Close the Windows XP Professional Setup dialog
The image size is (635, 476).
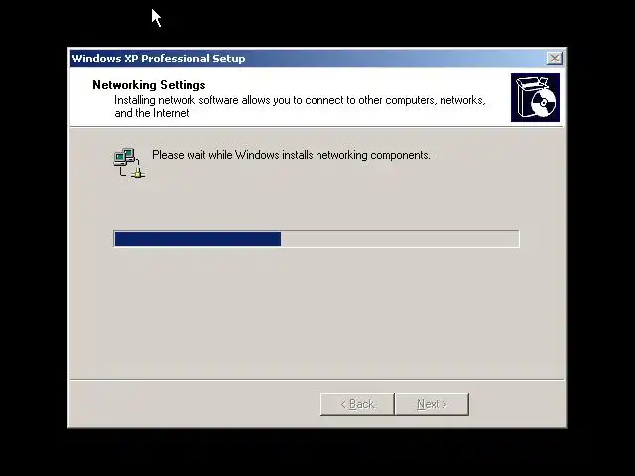554,59
